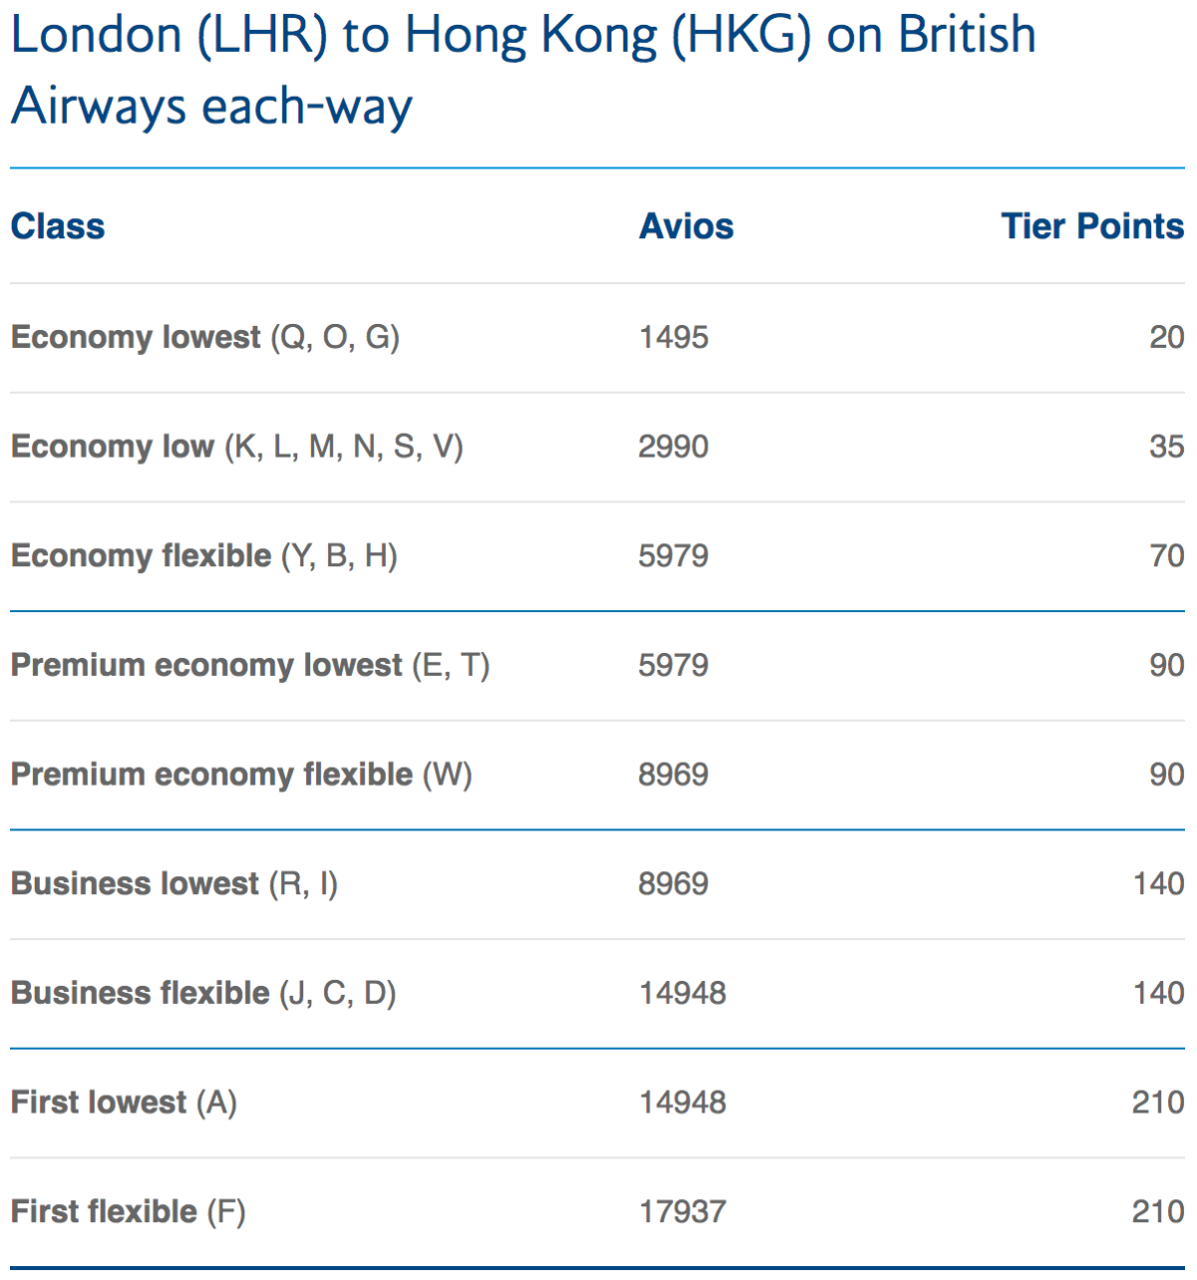The height and width of the screenshot is (1280, 1197).
Task: Select the Business flexible (J, C, D) label
Action: point(203,994)
